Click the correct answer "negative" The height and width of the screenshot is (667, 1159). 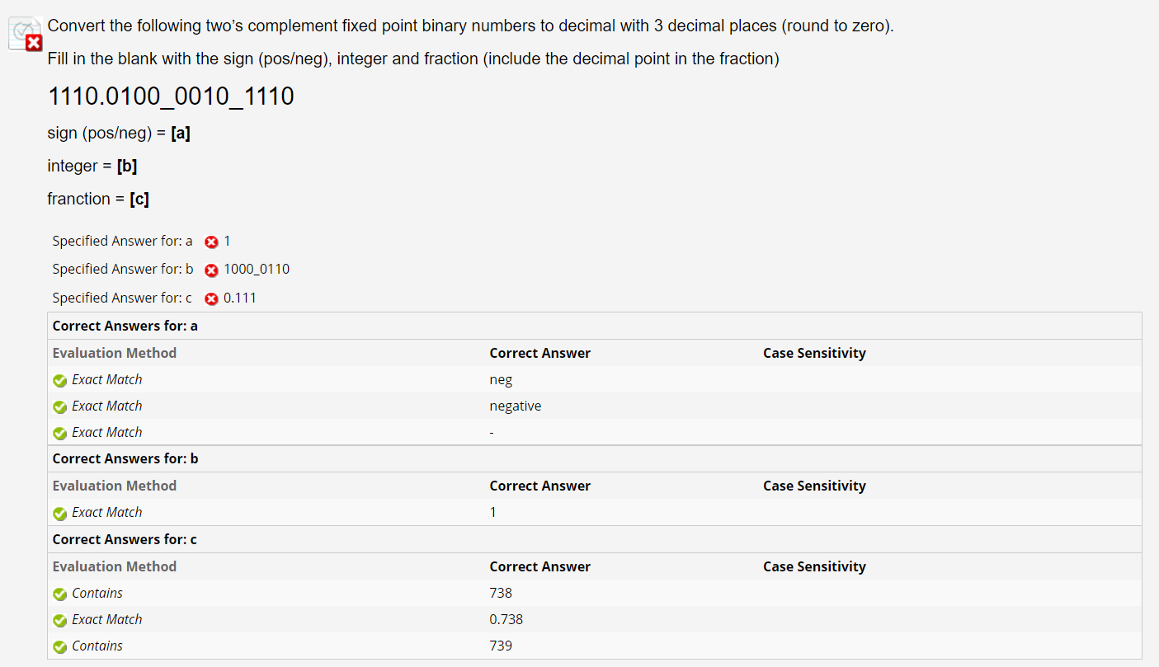(x=516, y=406)
